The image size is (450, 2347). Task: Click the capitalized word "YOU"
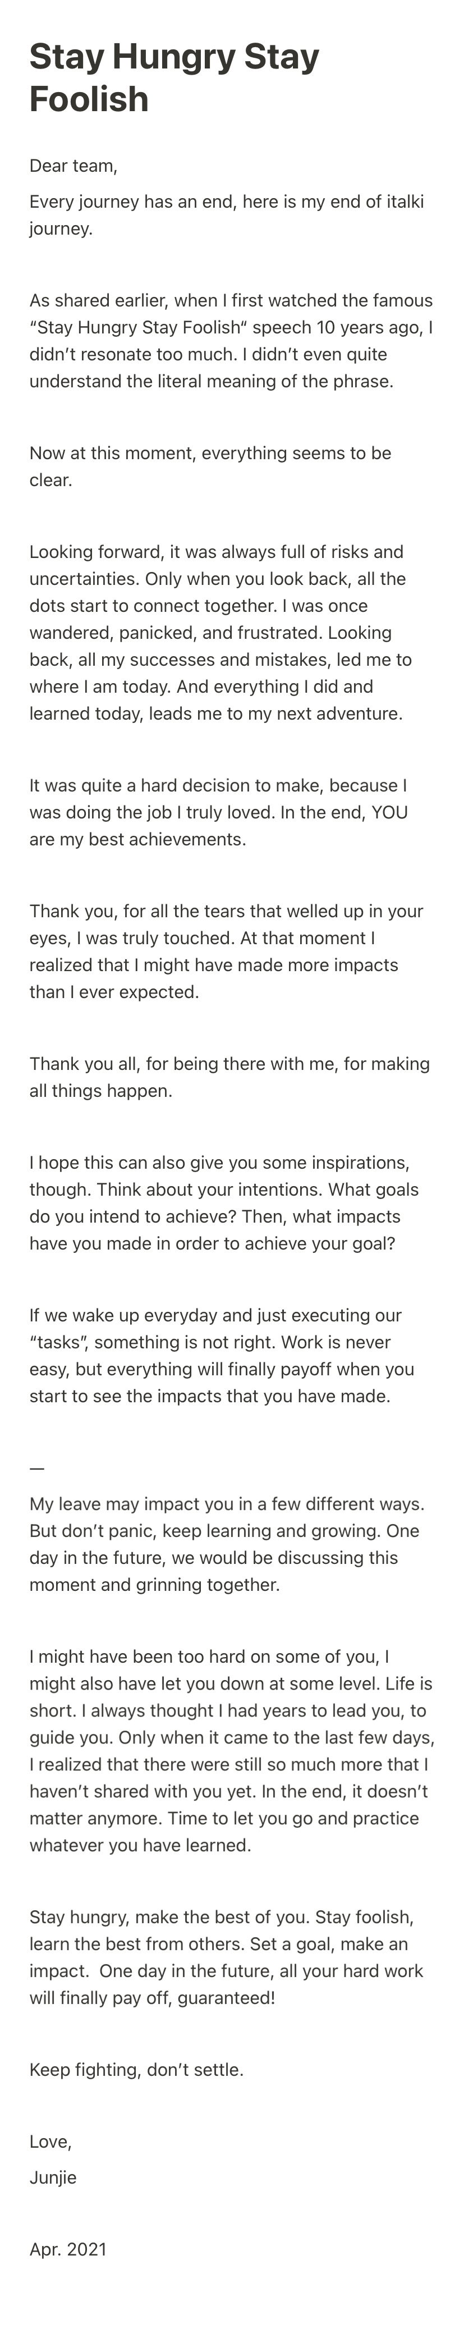(389, 812)
